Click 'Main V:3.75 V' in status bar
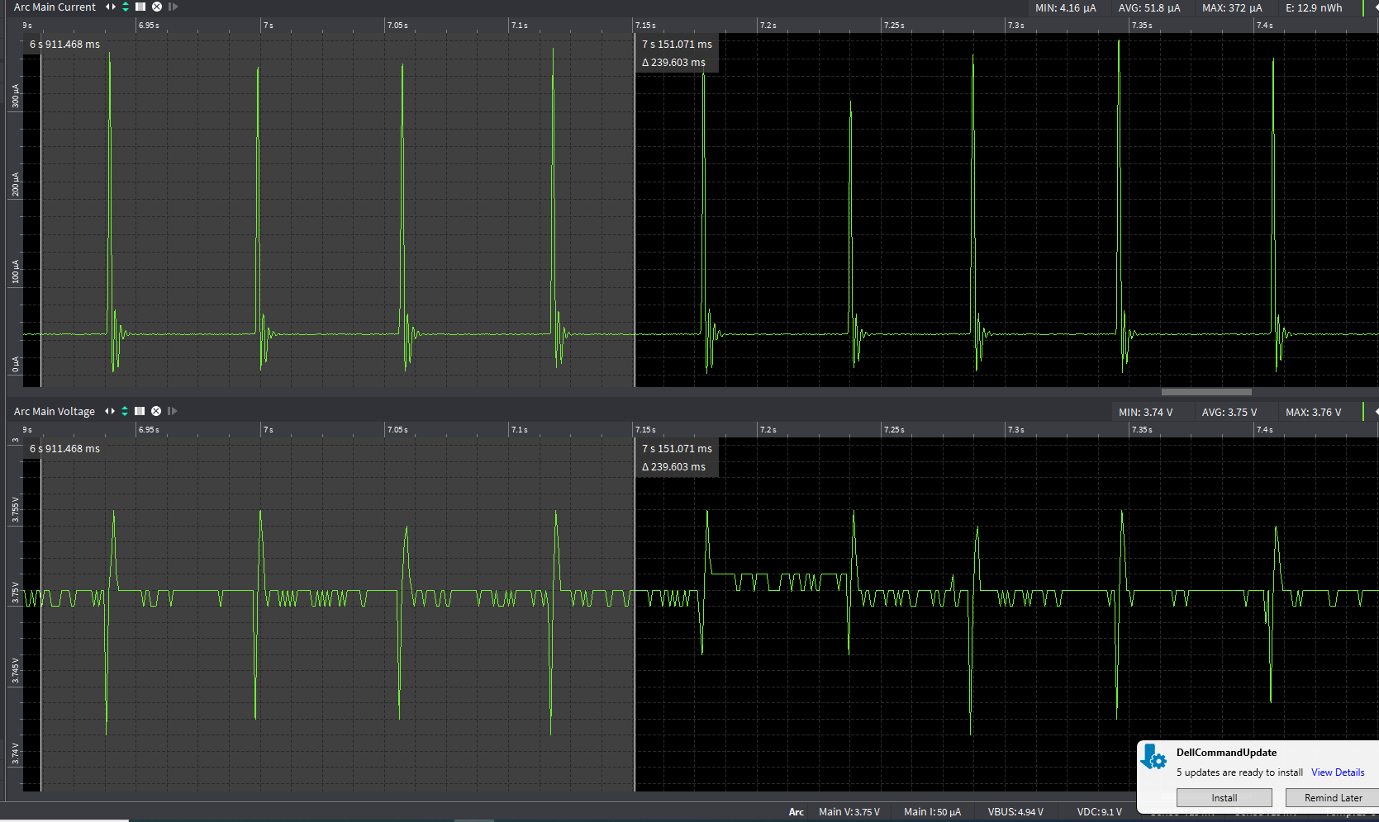 click(x=849, y=812)
